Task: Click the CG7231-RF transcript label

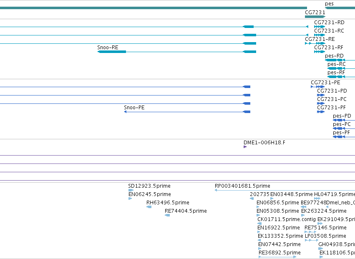Action: [329, 48]
